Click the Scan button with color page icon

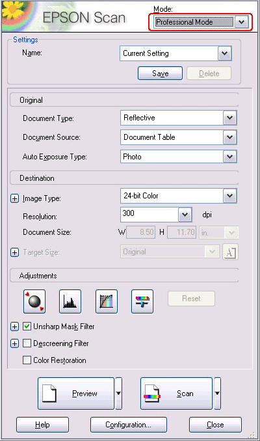click(x=176, y=393)
